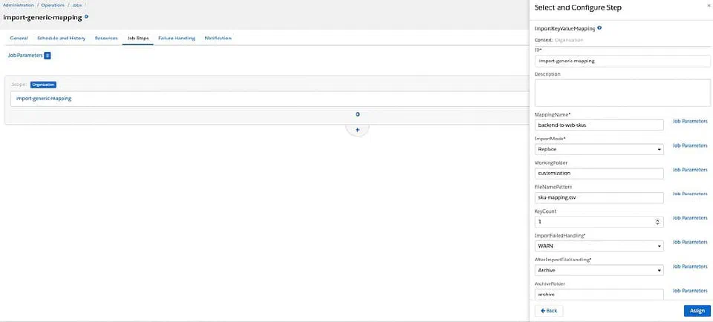Open the Job Parameters link under tabs
This screenshot has height=322, width=713.
pos(25,56)
